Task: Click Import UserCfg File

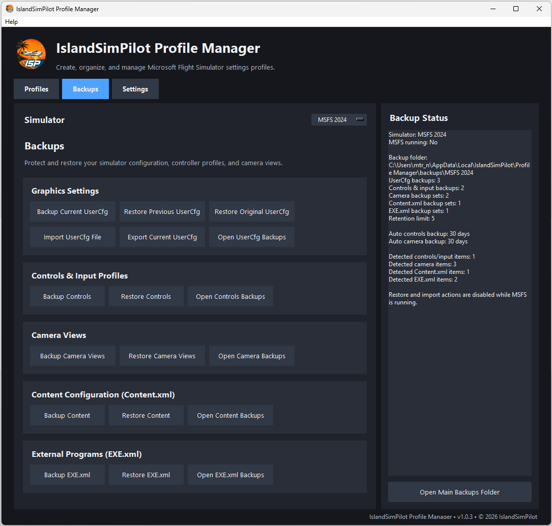Action: [x=73, y=237]
